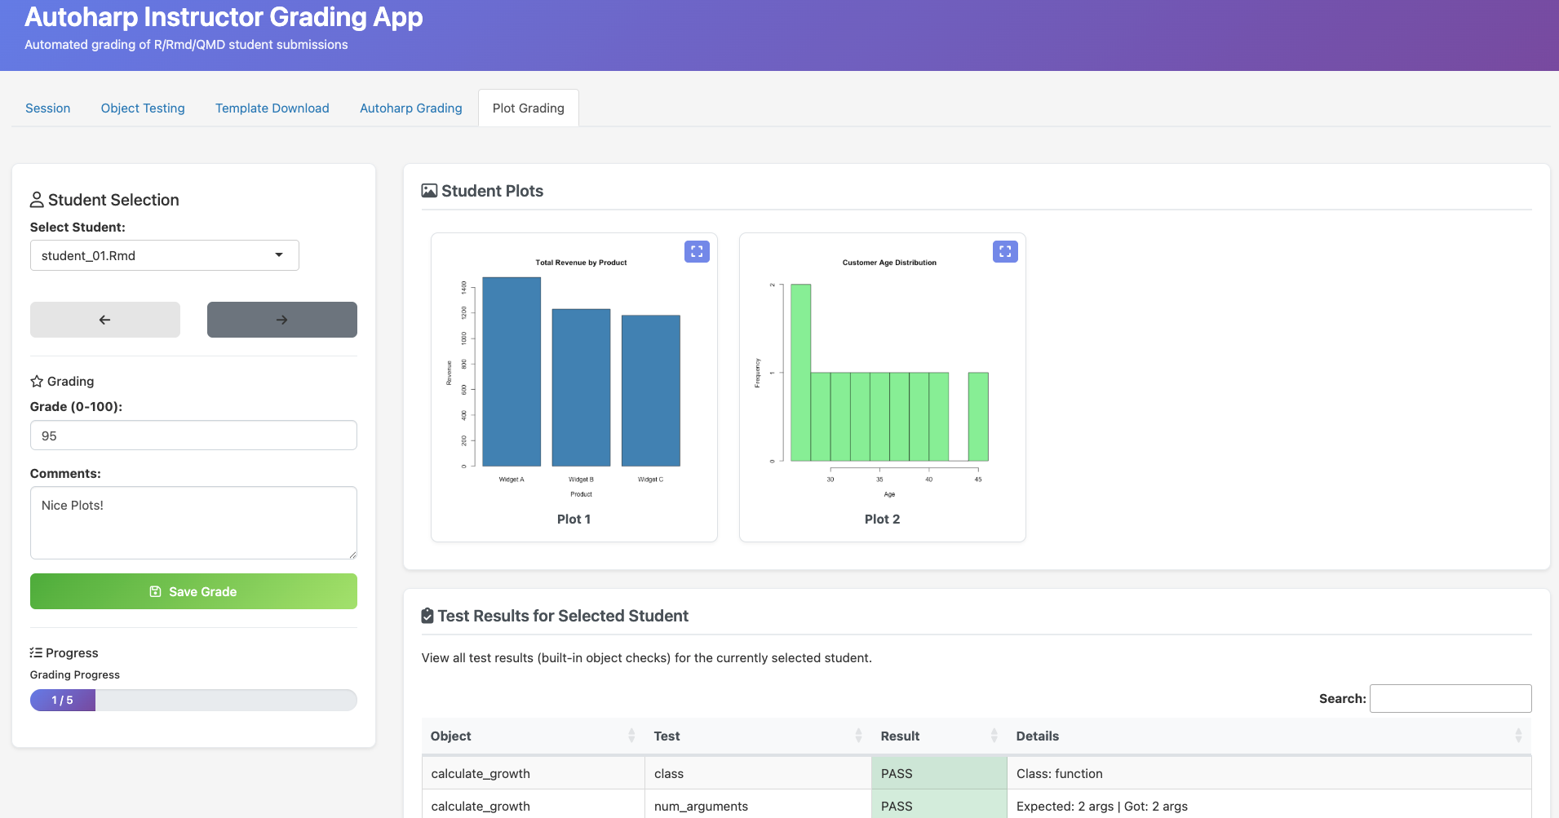Click the grading progress bar
1559x818 pixels.
tap(193, 700)
